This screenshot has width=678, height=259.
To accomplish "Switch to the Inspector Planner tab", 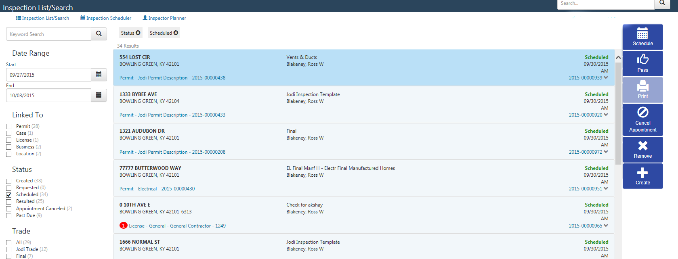I will 164,18.
